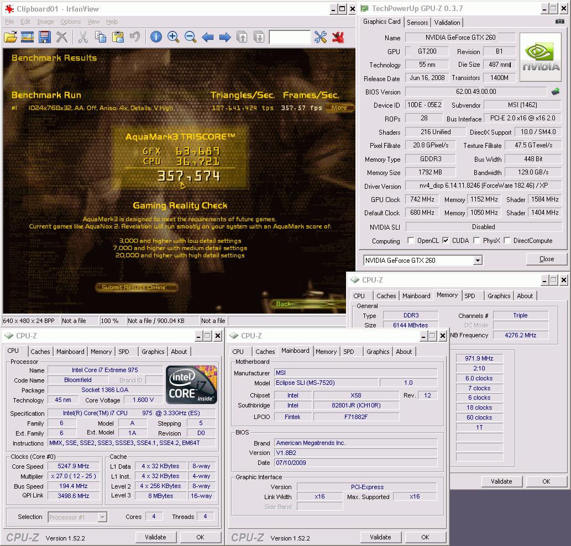Open file via IrfanView folder icon

pyautogui.click(x=10, y=37)
